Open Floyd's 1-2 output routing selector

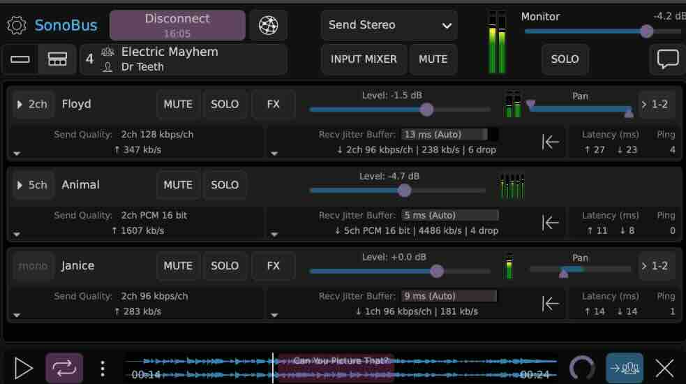point(656,104)
